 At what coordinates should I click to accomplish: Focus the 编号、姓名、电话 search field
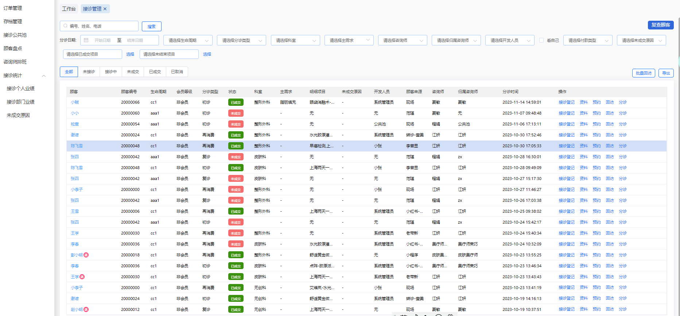[x=99, y=26]
